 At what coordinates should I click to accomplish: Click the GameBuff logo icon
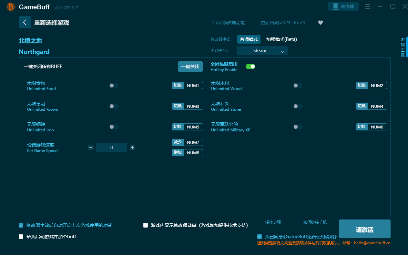[x=11, y=7]
